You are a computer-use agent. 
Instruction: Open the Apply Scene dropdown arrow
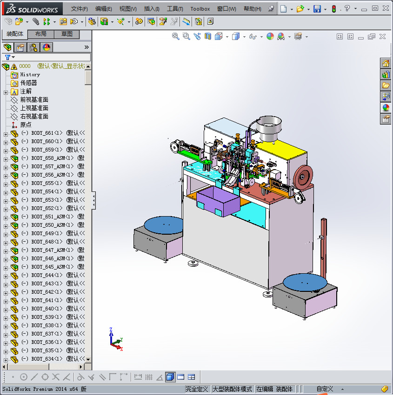289,37
